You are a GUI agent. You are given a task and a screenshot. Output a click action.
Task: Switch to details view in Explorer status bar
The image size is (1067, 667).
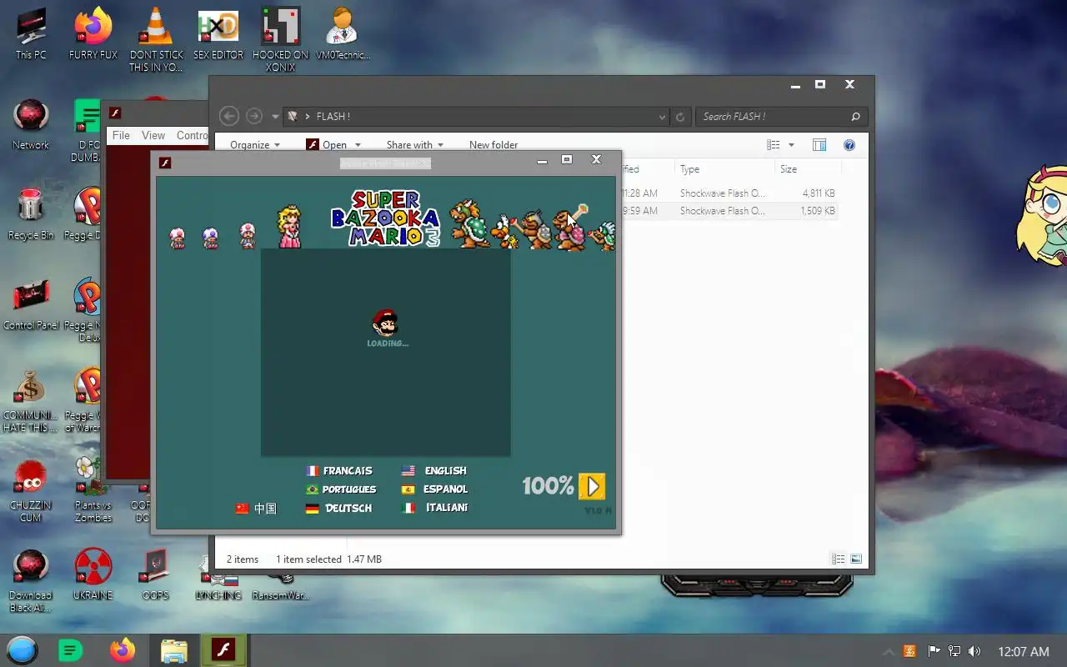click(x=839, y=559)
